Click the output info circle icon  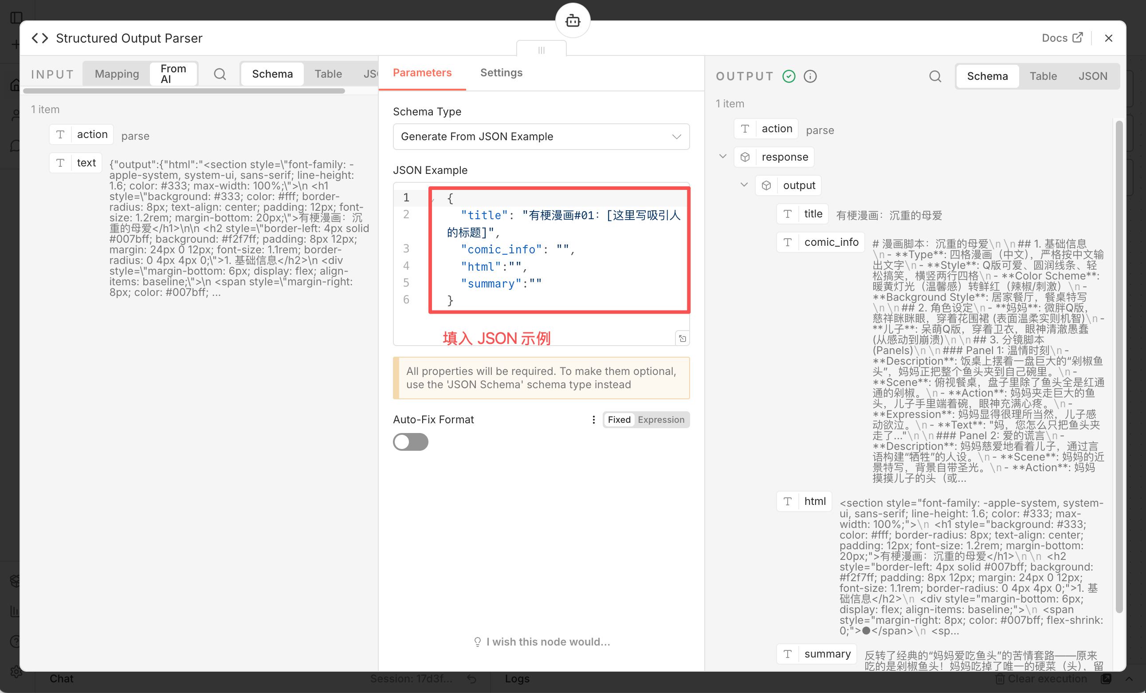(810, 76)
